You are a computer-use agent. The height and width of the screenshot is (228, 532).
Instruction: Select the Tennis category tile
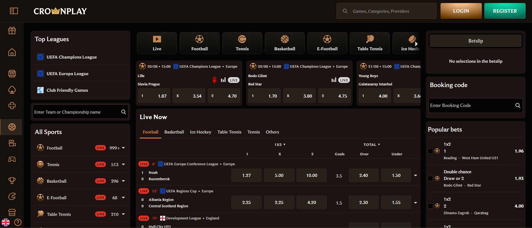click(x=242, y=43)
